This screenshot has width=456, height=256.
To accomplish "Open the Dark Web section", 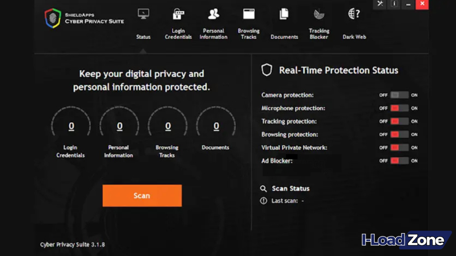I will click(353, 14).
